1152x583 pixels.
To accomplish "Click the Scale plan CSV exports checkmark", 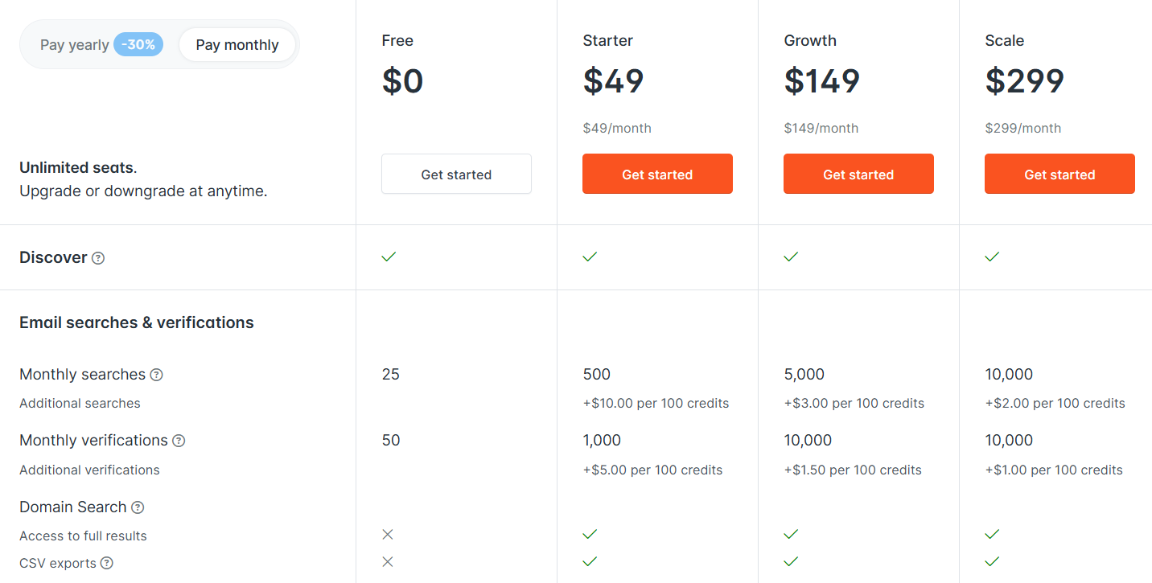I will pos(992,561).
